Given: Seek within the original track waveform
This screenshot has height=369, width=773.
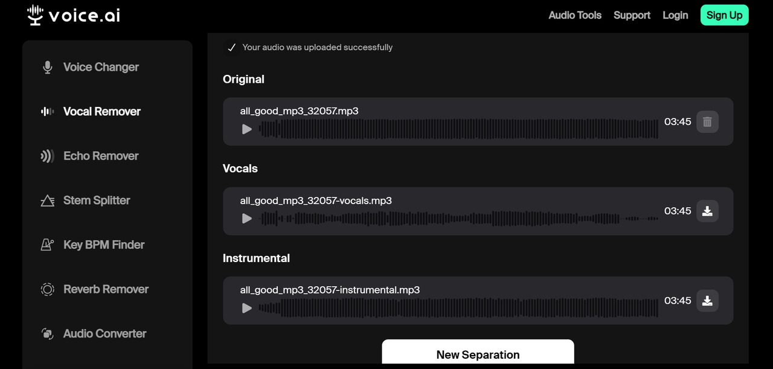Looking at the screenshot, I should pyautogui.click(x=459, y=129).
